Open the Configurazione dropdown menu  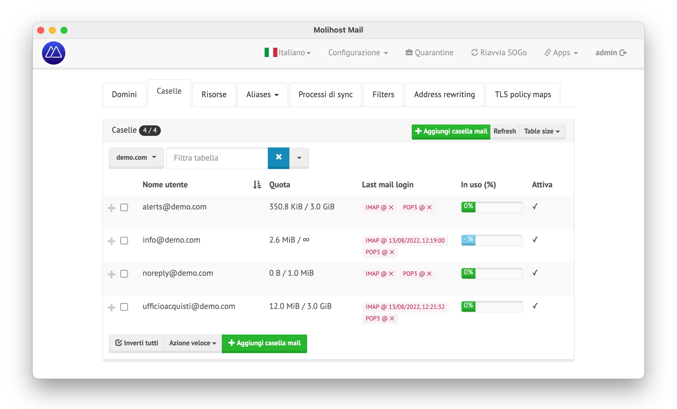[358, 53]
